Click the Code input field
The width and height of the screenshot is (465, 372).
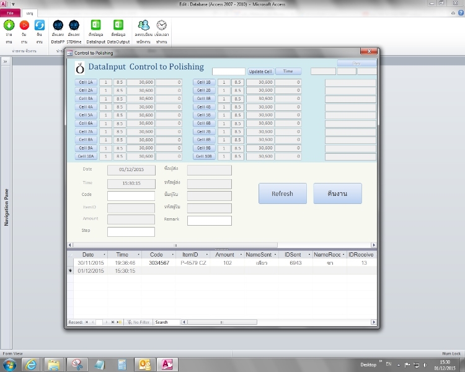[x=131, y=195]
